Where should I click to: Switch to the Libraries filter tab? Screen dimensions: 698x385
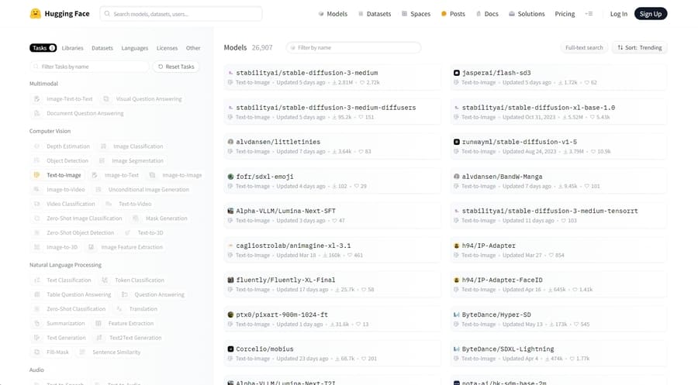click(73, 48)
